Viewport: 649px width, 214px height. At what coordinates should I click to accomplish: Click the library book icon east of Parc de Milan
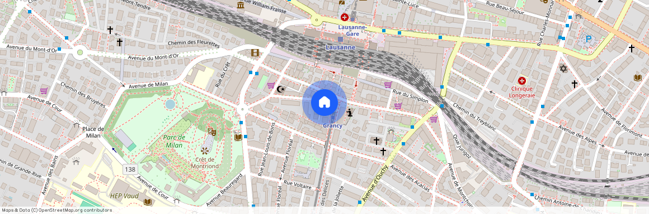coord(238,137)
